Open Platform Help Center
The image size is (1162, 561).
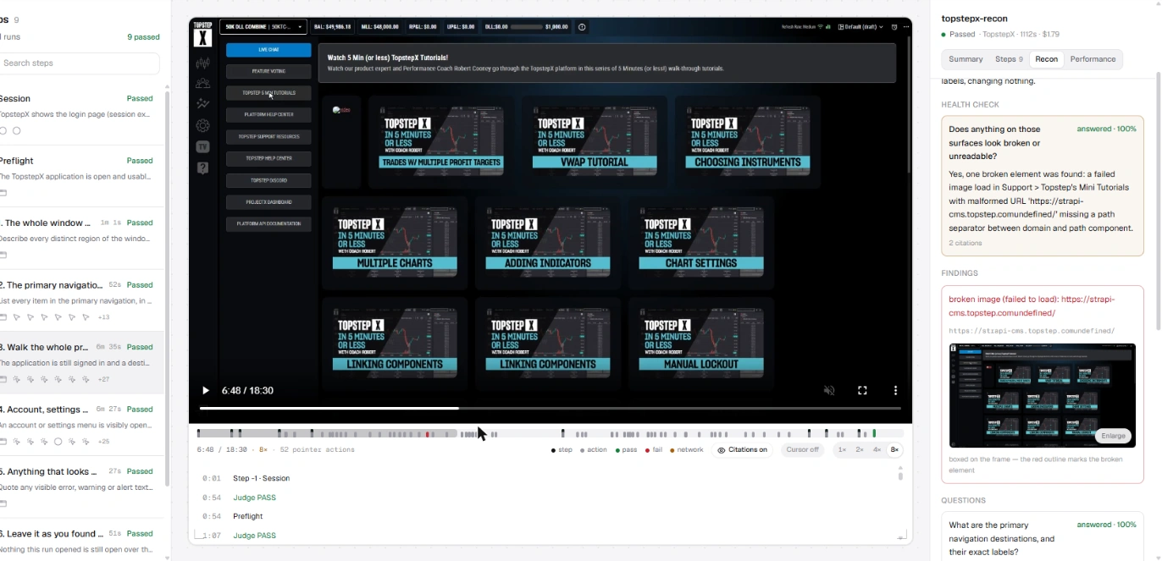tap(268, 114)
